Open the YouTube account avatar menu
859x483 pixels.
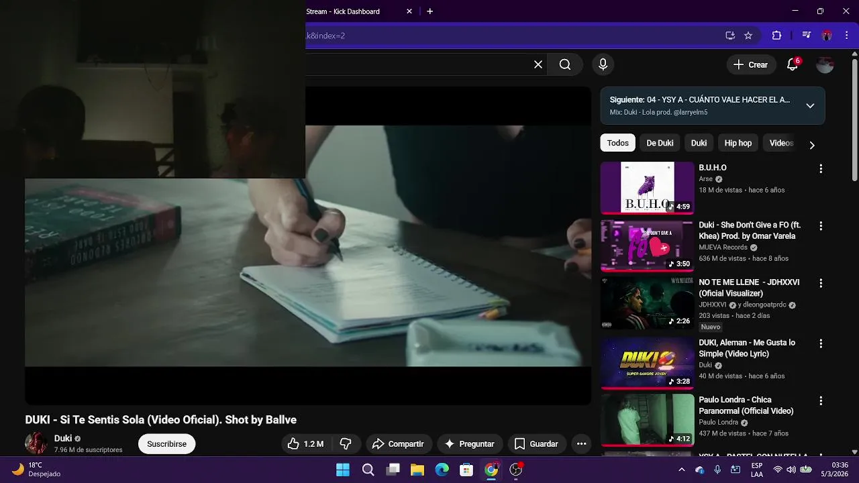tap(825, 64)
